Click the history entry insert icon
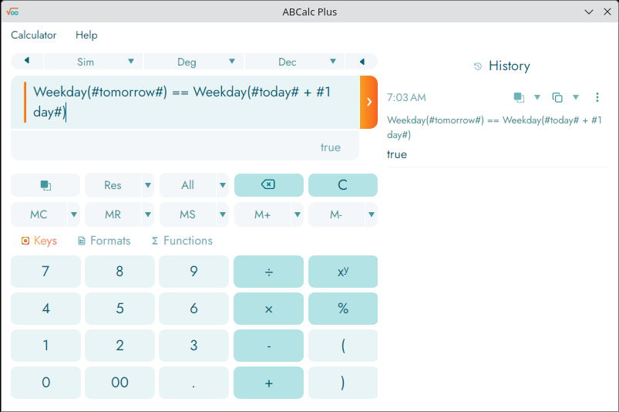This screenshot has height=412, width=619. (520, 97)
